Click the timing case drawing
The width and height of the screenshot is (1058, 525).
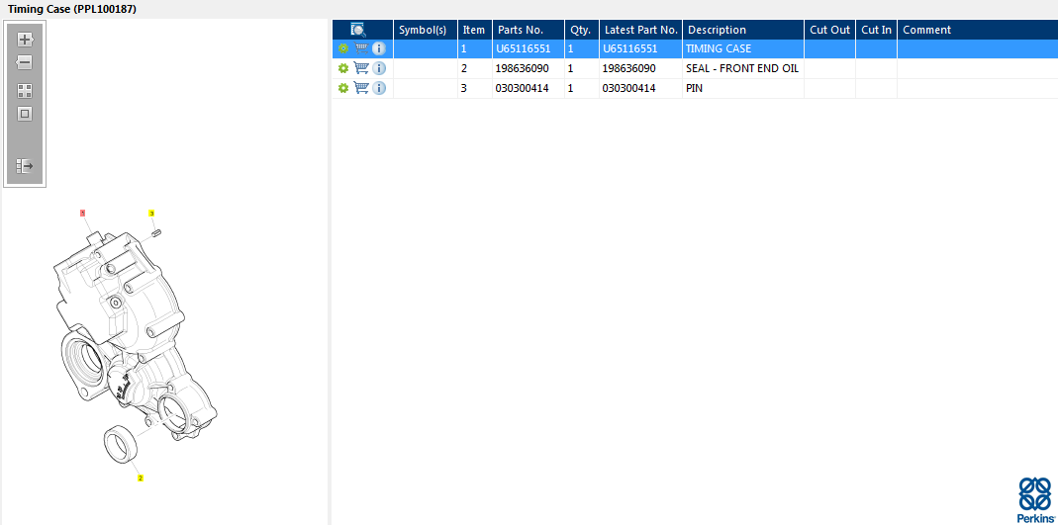pyautogui.click(x=135, y=337)
